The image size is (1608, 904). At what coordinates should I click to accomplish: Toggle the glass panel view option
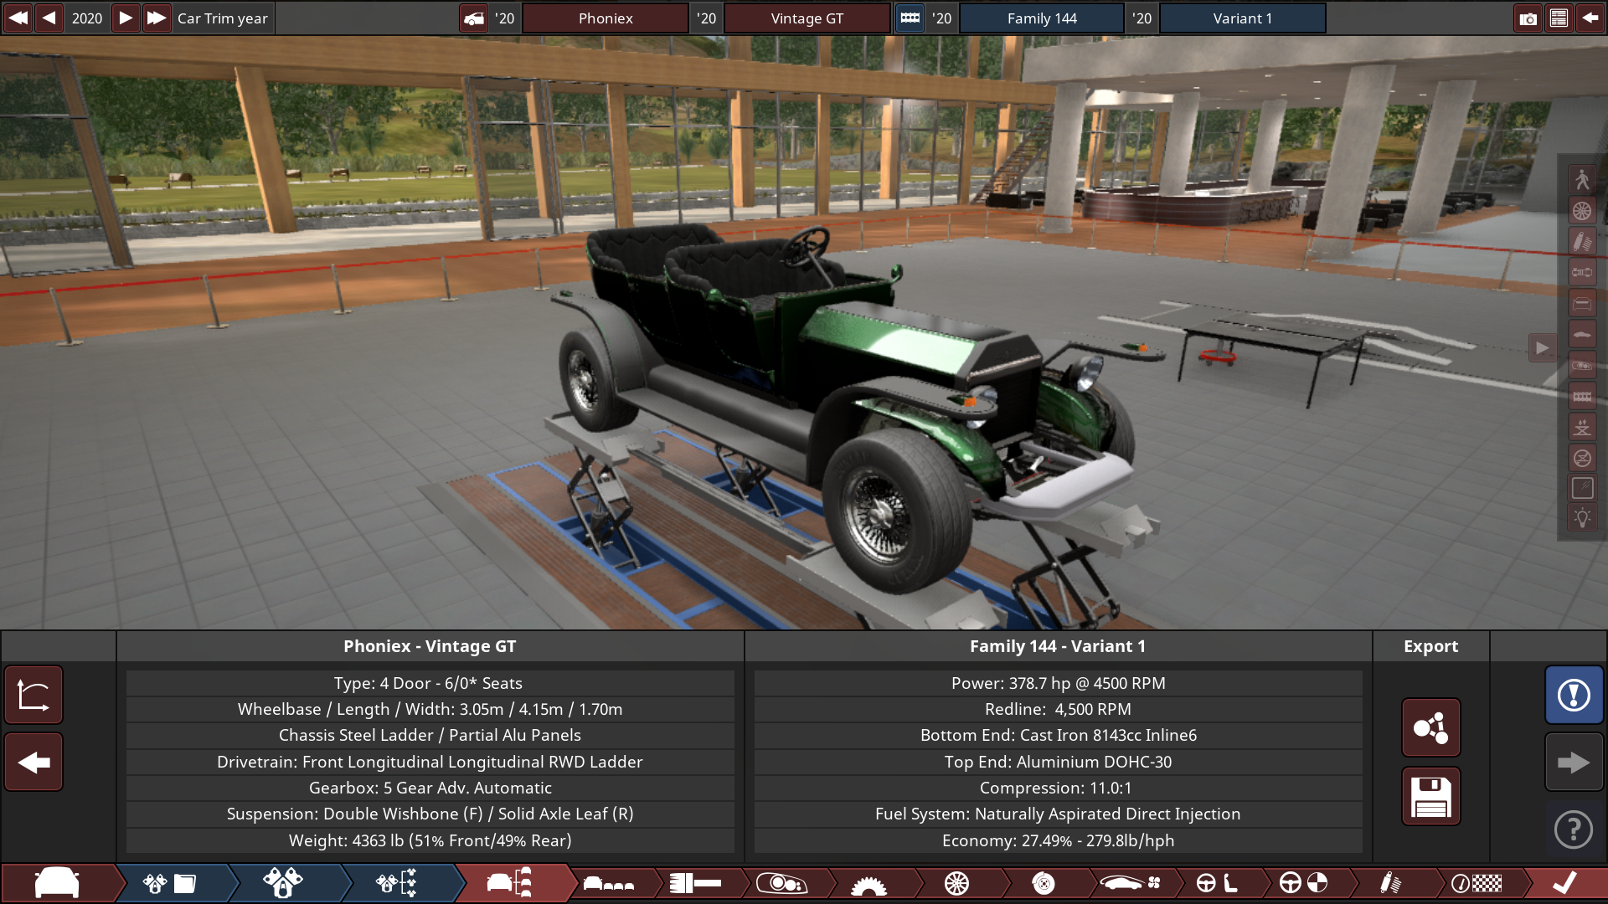(x=1582, y=489)
